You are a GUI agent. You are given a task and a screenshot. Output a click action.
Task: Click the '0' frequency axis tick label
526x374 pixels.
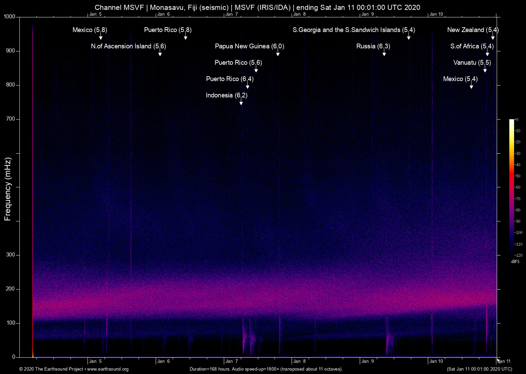[14, 357]
